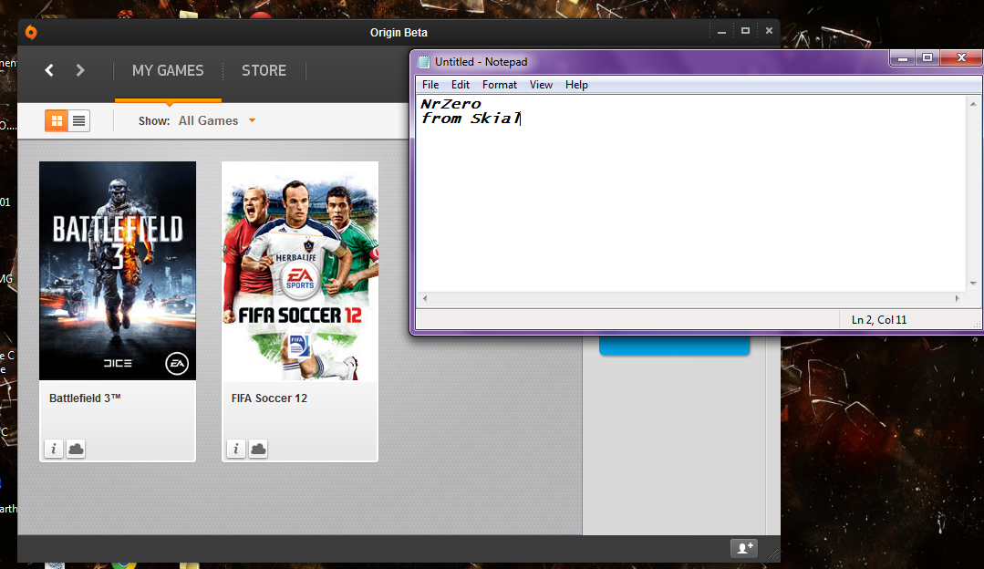This screenshot has width=984, height=569.
Task: Show info for Battlefield 3
Action: [54, 449]
